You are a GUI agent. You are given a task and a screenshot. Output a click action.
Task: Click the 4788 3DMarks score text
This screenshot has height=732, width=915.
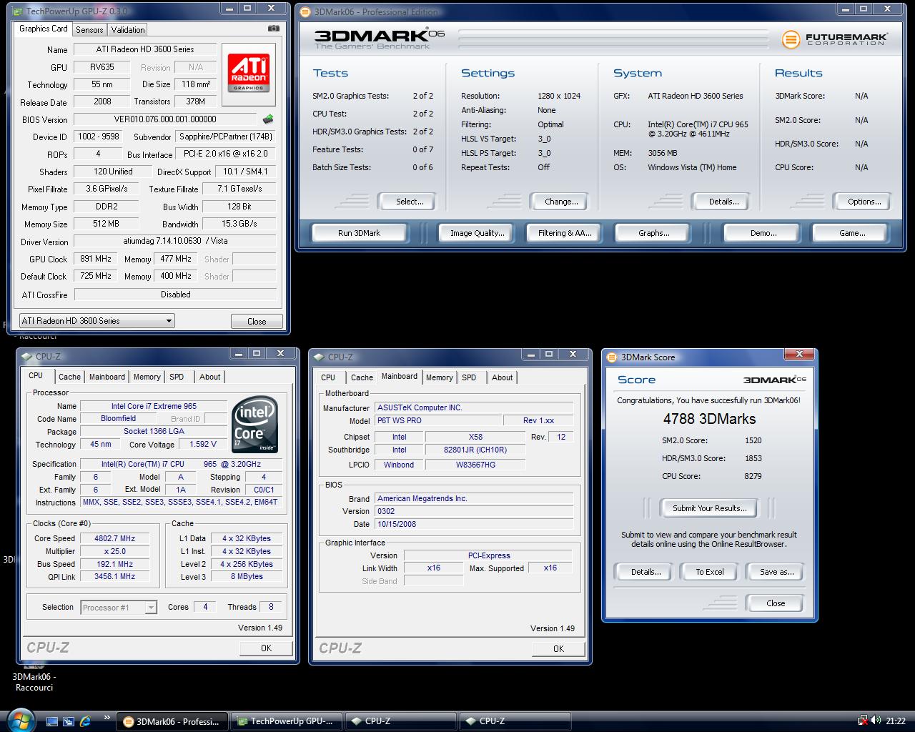point(709,419)
